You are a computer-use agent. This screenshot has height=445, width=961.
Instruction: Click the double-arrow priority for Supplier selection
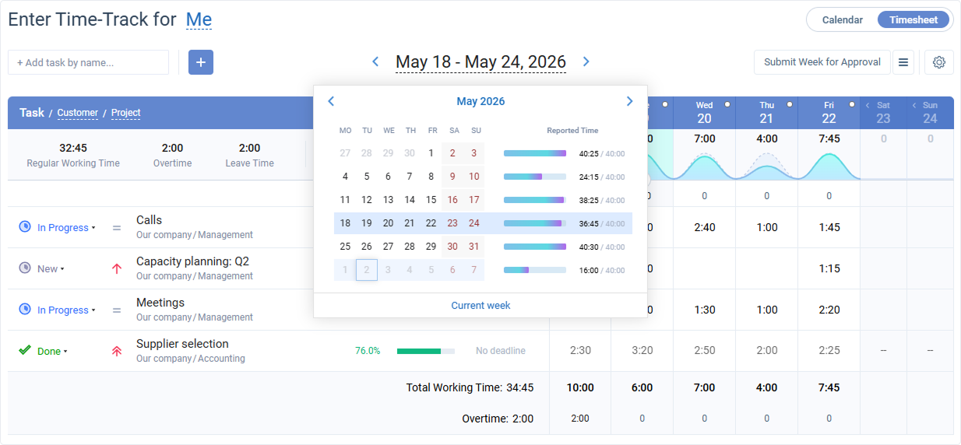tap(117, 351)
